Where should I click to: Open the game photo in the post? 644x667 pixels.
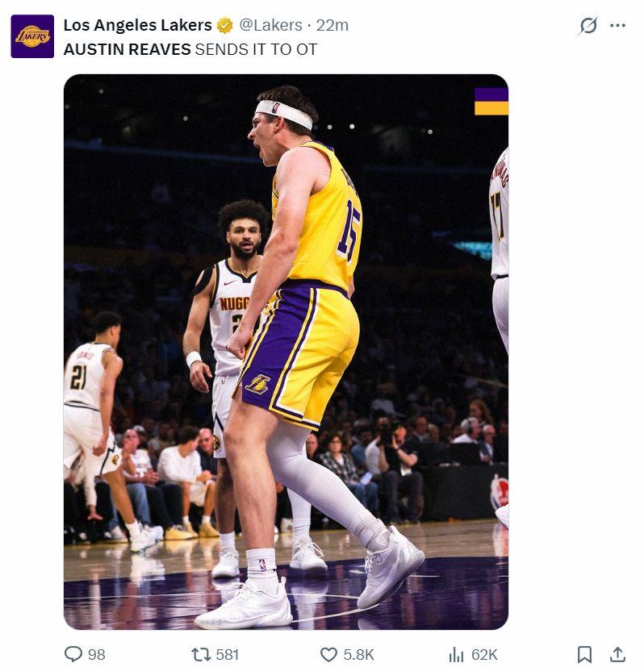point(286,352)
